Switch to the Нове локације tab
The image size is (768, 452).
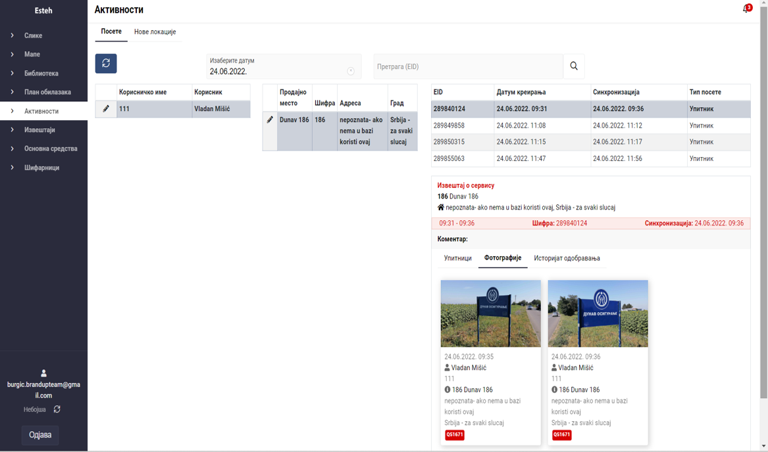click(155, 32)
